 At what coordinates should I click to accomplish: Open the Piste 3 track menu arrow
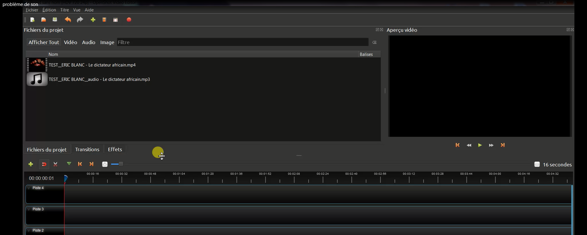(x=29, y=209)
